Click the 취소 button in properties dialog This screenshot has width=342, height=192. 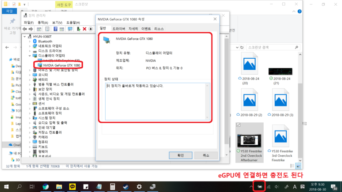206,155
